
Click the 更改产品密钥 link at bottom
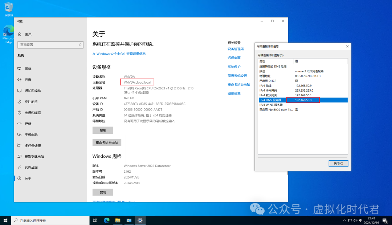coord(114,201)
